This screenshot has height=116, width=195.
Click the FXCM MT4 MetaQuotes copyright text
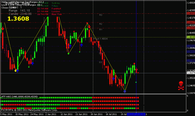click(x=29, y=110)
